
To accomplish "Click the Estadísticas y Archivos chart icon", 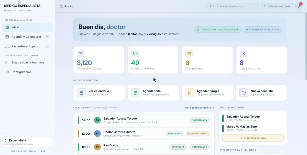I will pos(7,62).
